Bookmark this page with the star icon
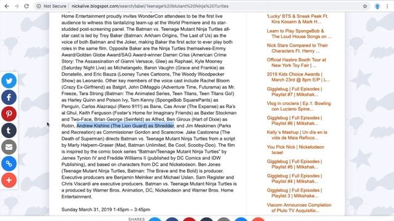 pos(365,6)
